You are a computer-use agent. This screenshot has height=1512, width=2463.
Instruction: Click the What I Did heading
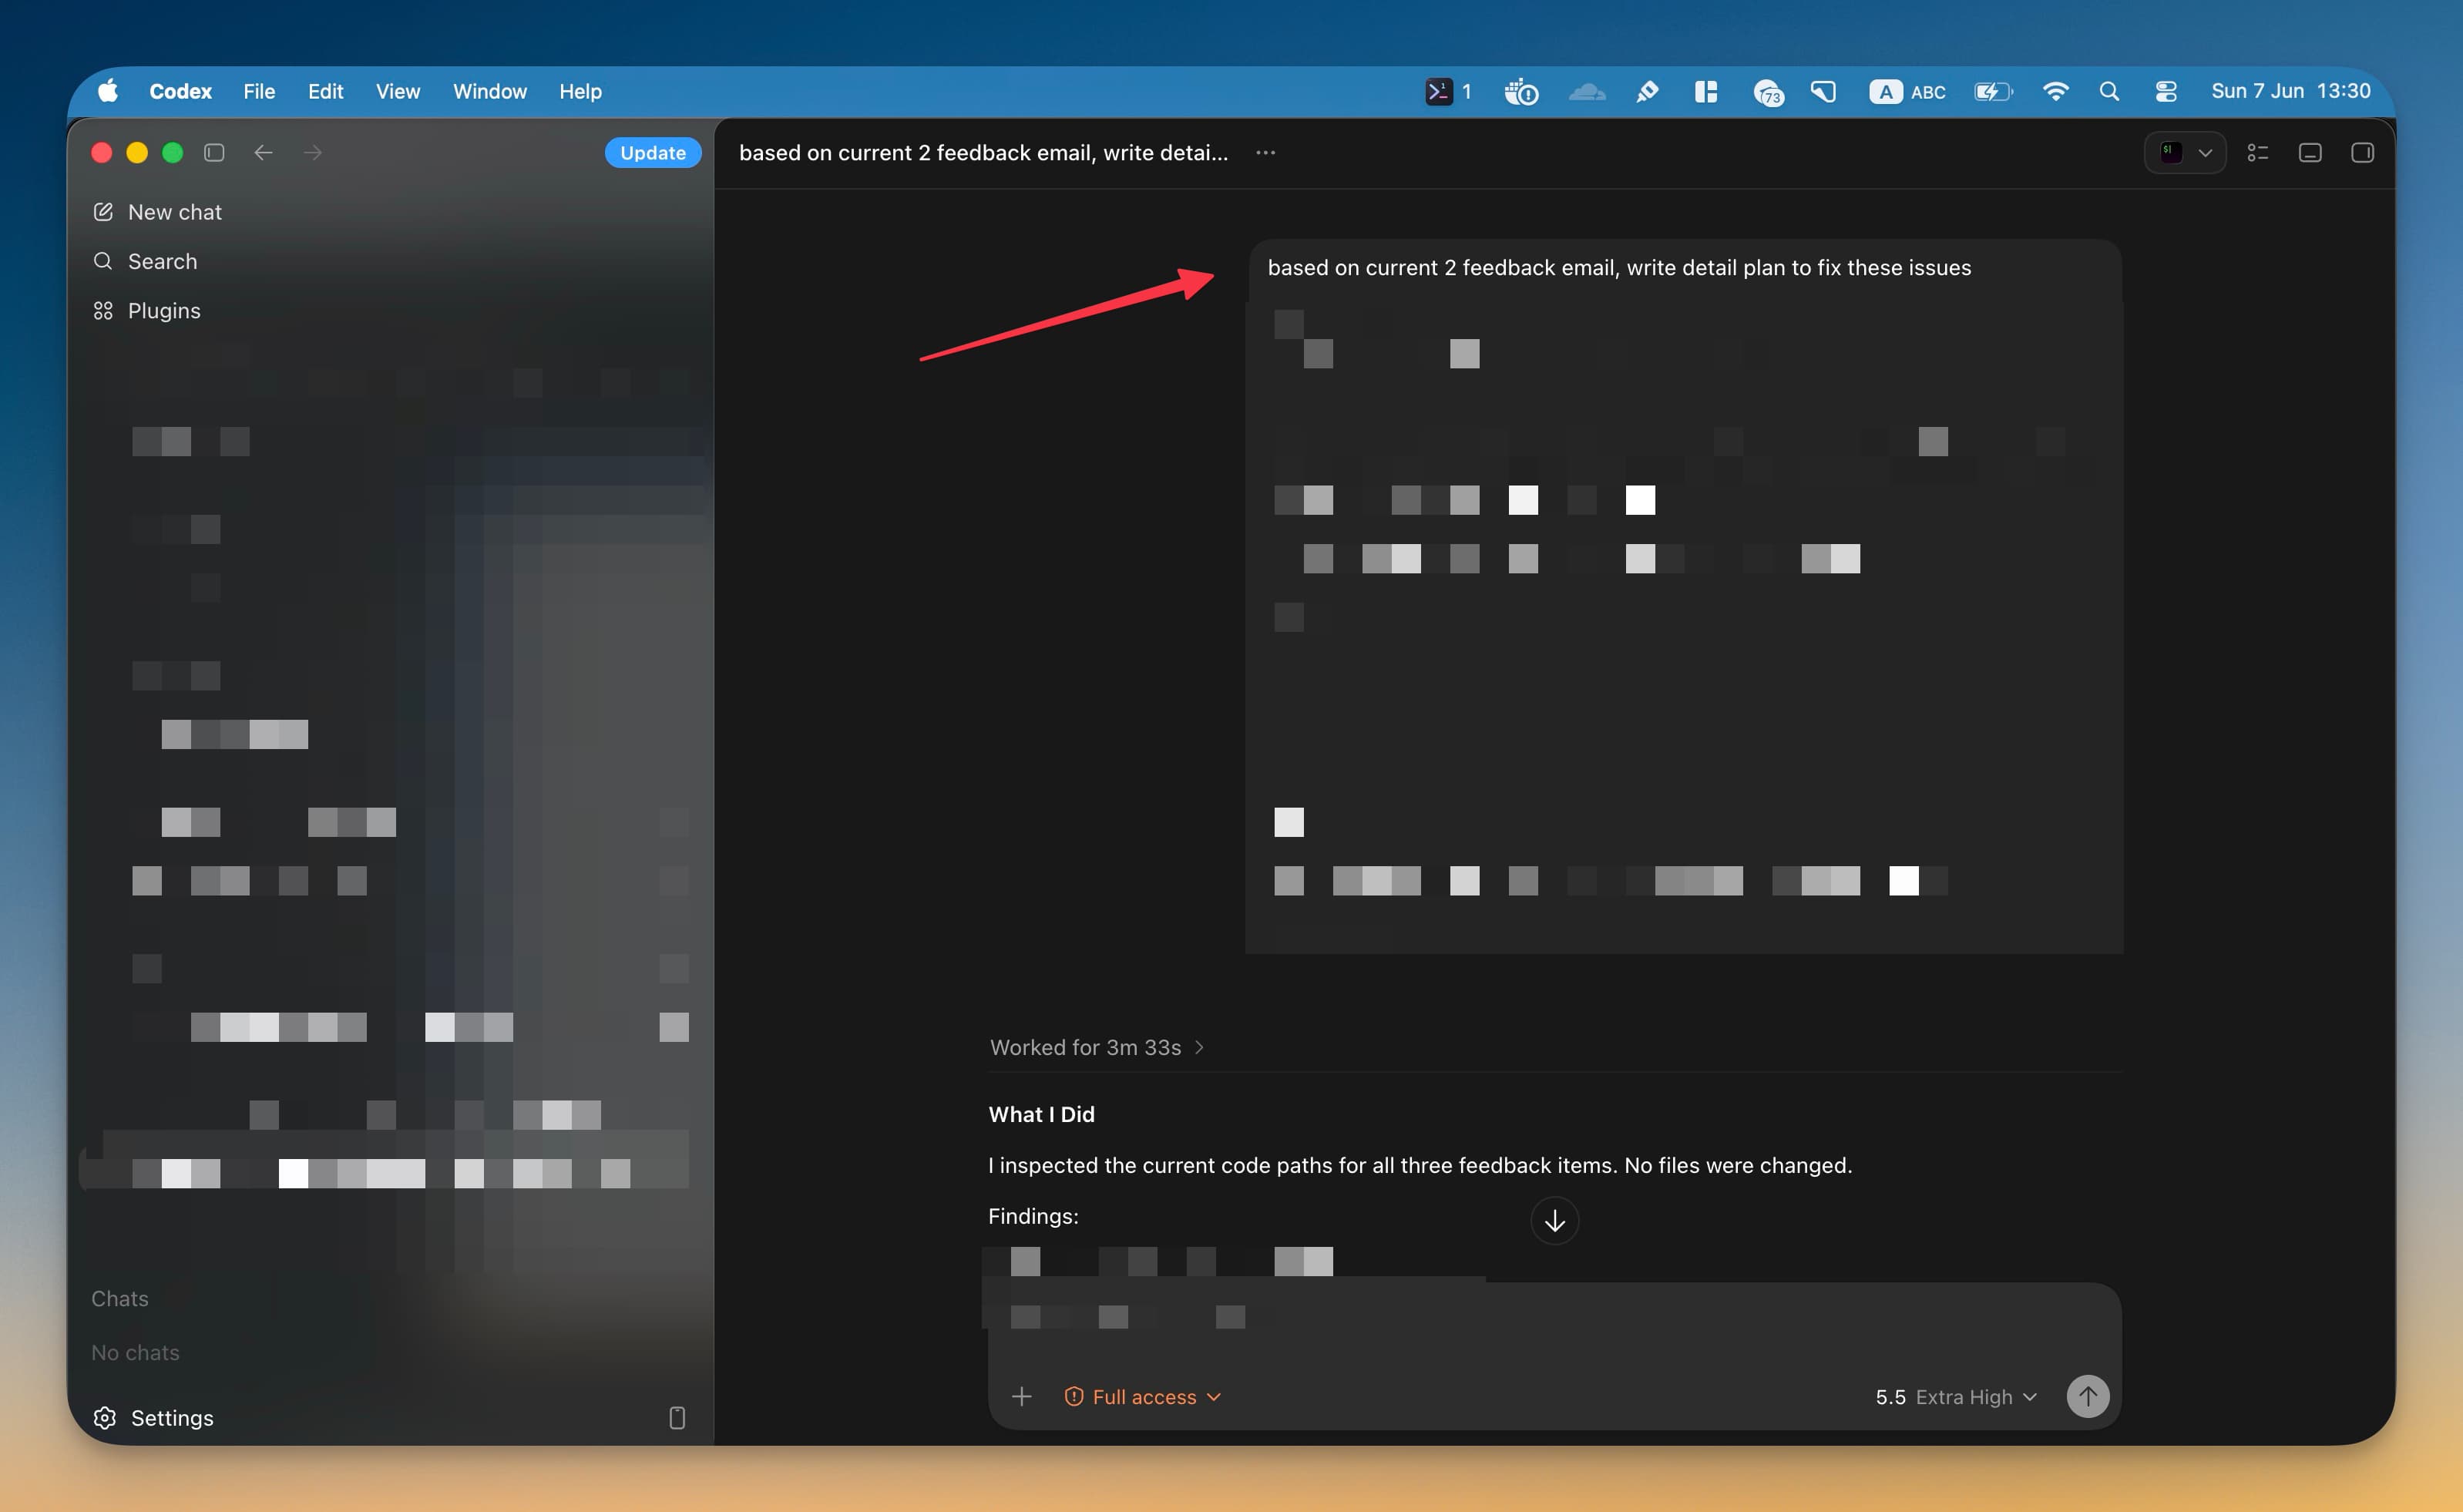tap(1041, 1114)
